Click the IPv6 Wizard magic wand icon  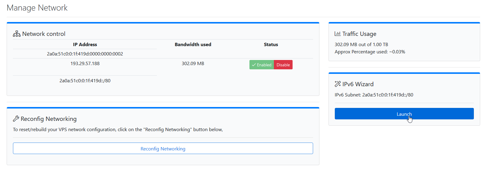(x=338, y=84)
